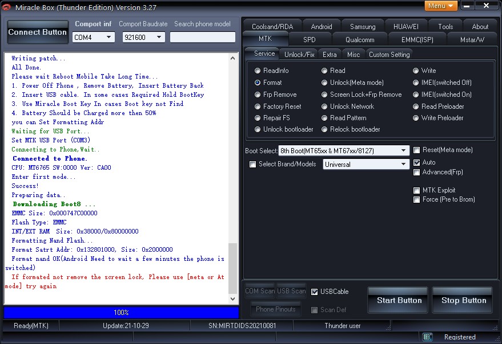Open the Extra sub-tab
This screenshot has width=502, height=344.
pyautogui.click(x=330, y=55)
